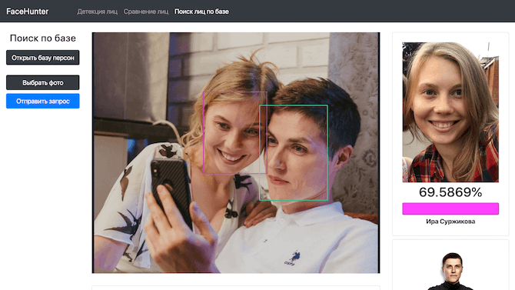Submit with Отправить запрос button
The width and height of the screenshot is (515, 290).
pyautogui.click(x=43, y=101)
